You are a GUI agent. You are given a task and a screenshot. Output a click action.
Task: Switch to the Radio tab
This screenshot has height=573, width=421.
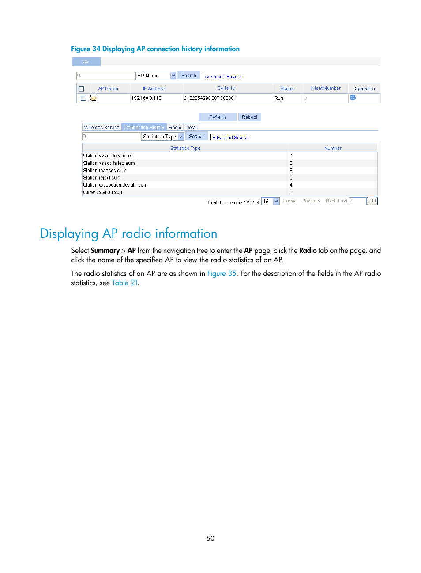click(175, 127)
